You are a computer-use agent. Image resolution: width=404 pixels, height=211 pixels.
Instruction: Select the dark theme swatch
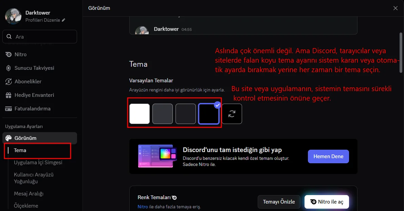[186, 114]
